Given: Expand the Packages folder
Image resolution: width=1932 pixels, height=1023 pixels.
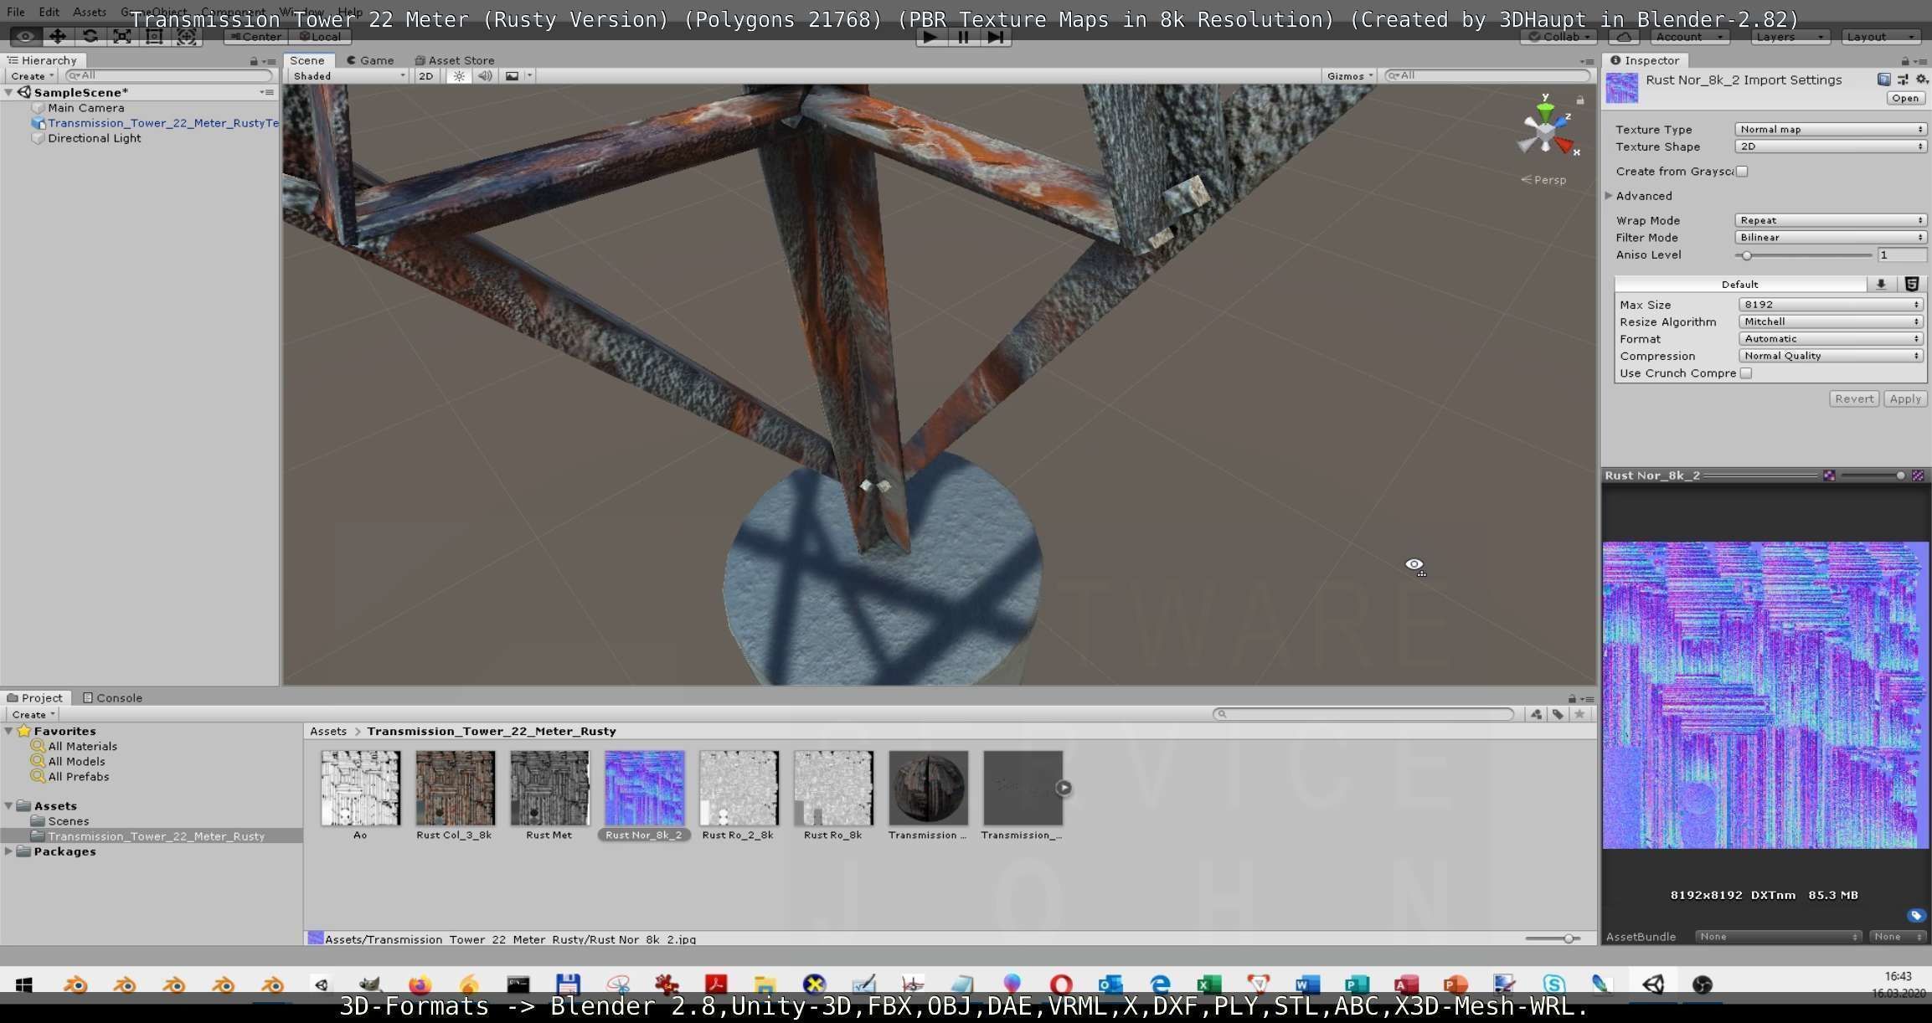Looking at the screenshot, I should [8, 851].
